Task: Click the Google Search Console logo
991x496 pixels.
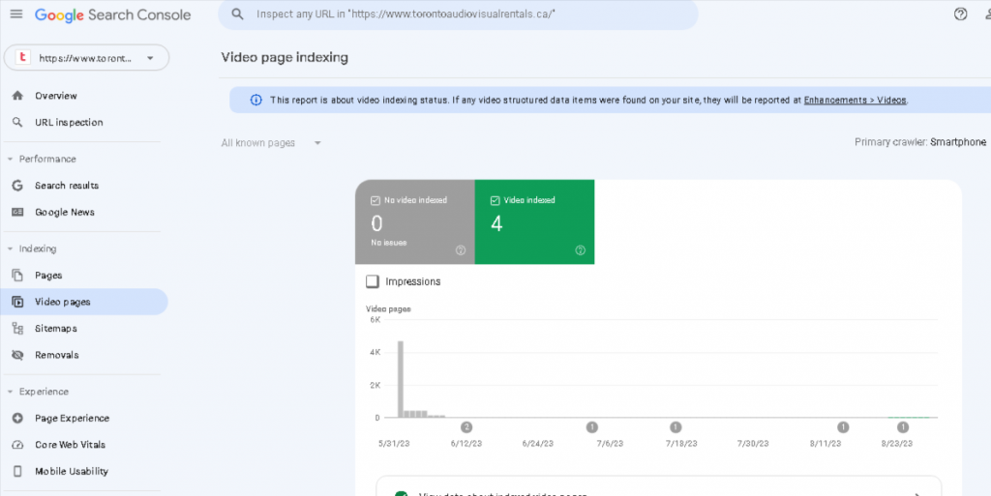Action: tap(112, 15)
